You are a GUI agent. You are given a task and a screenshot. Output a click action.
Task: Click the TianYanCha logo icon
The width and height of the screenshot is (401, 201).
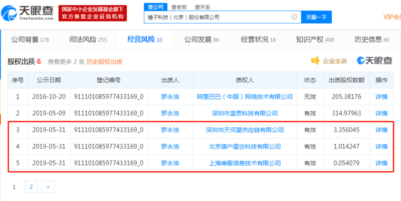coord(9,13)
